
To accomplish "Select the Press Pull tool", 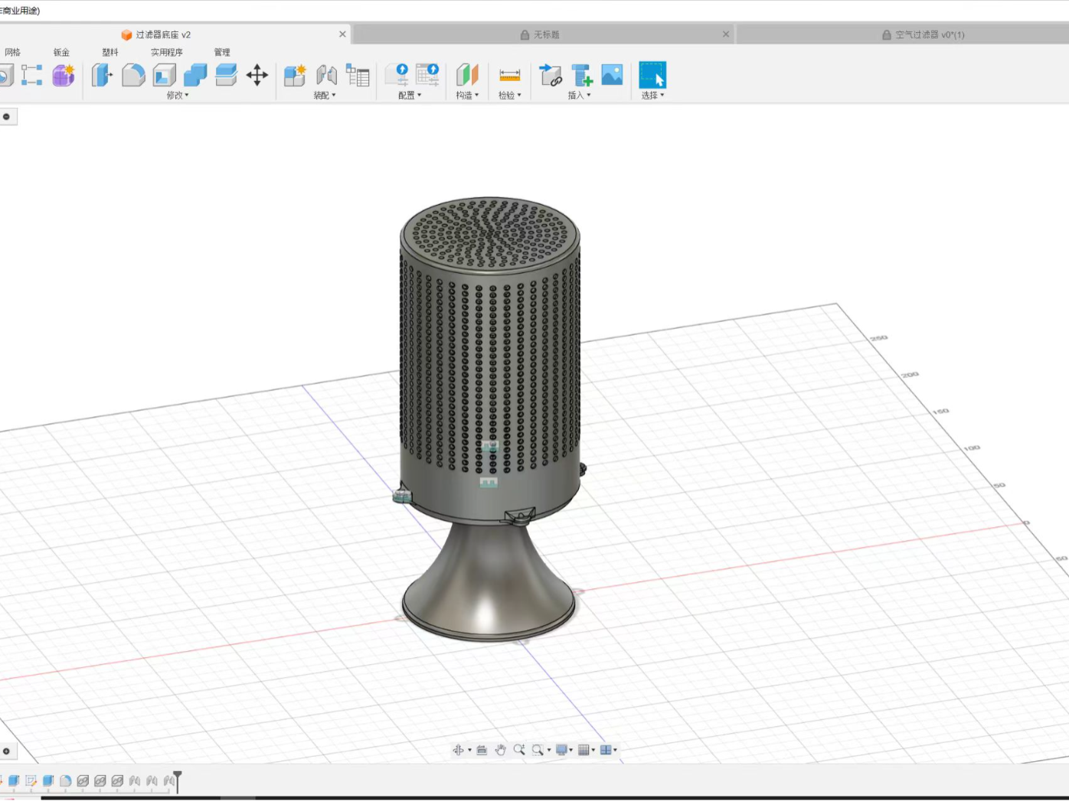I will [101, 75].
